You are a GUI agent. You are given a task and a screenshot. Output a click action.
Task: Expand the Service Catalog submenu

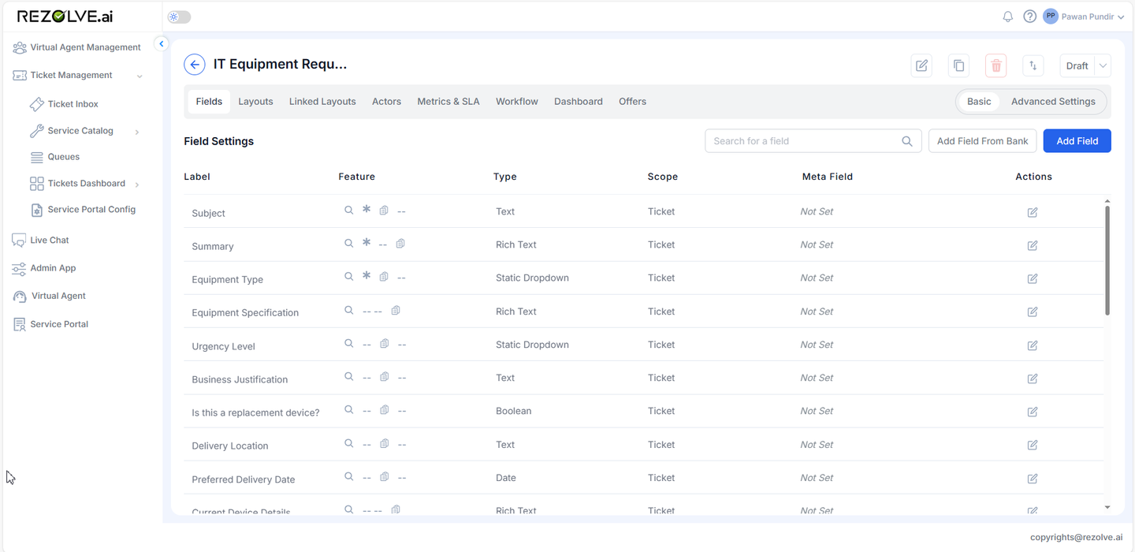coord(137,132)
